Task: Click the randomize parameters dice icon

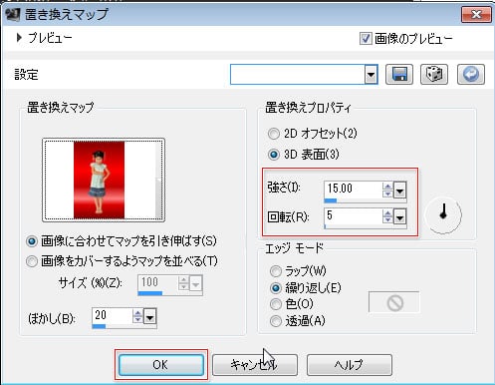Action: pyautogui.click(x=434, y=74)
